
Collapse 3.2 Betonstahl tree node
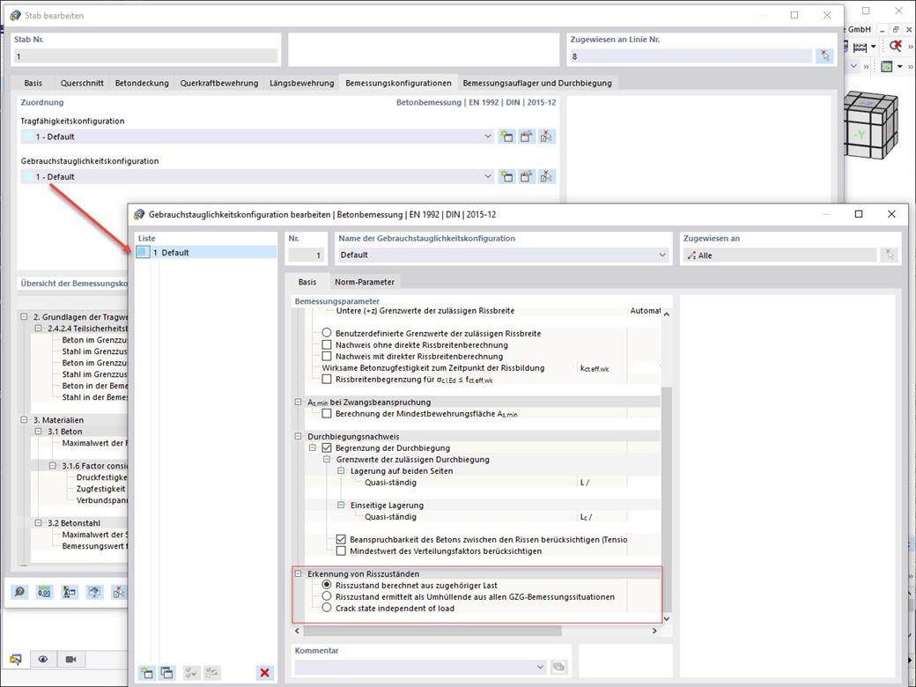pyautogui.click(x=39, y=523)
